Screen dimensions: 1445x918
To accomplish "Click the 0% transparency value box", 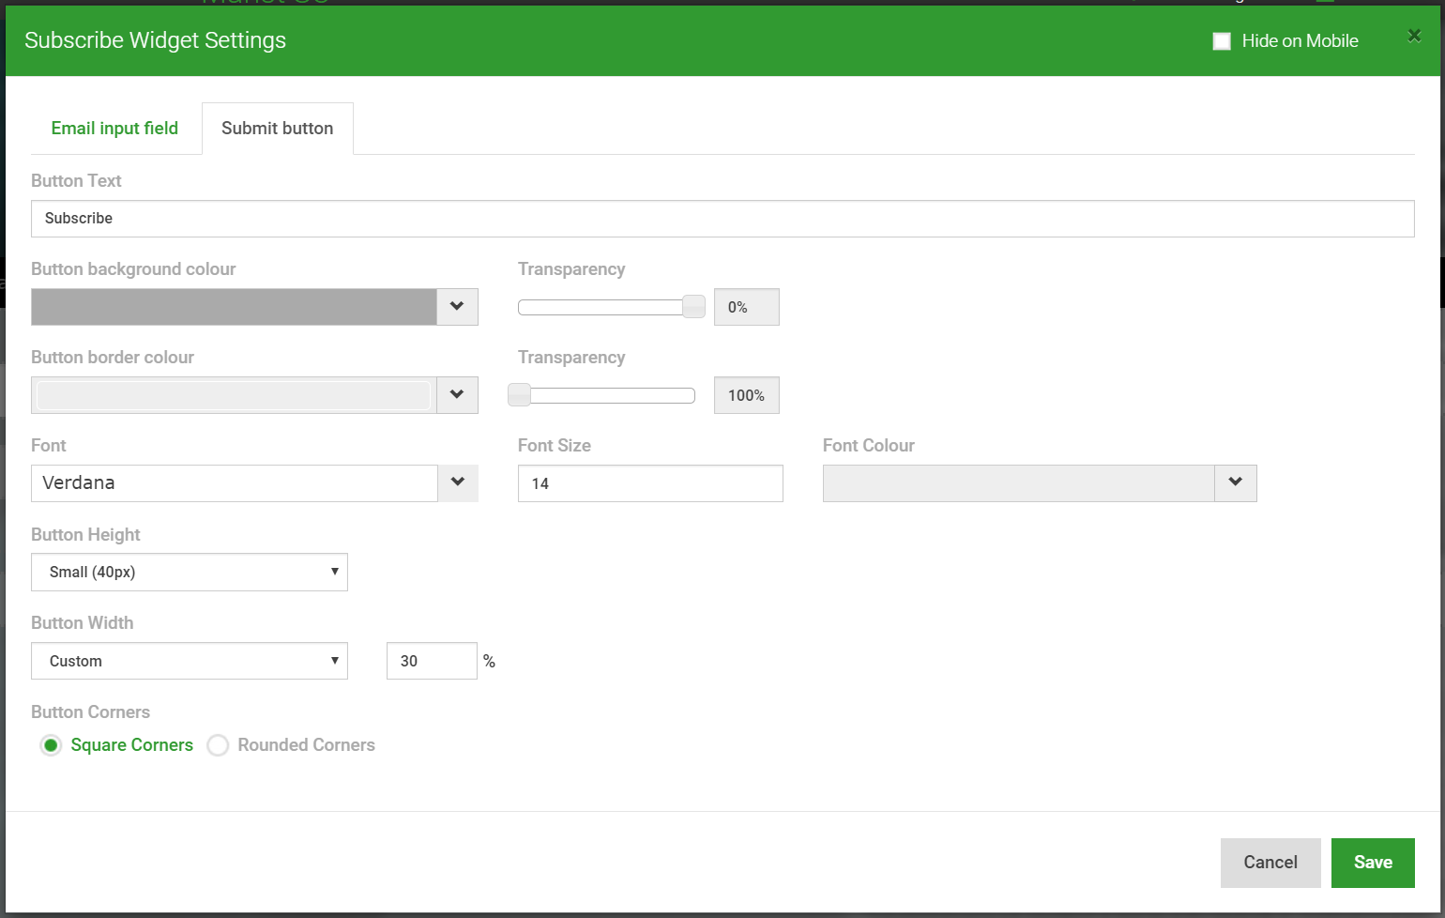I will pos(747,307).
